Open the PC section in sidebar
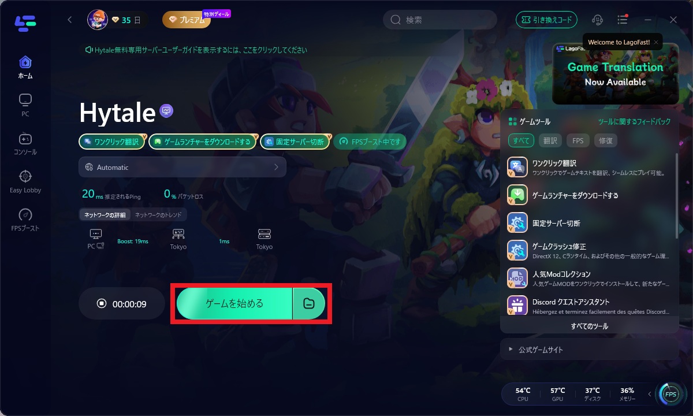The image size is (693, 416). point(25,106)
